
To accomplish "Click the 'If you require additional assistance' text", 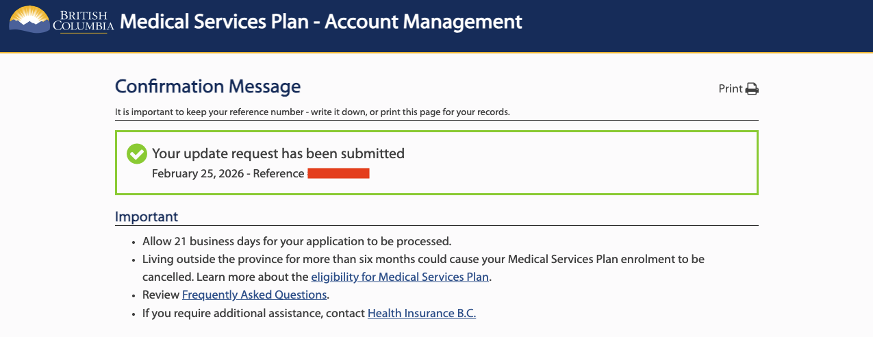I will (253, 313).
